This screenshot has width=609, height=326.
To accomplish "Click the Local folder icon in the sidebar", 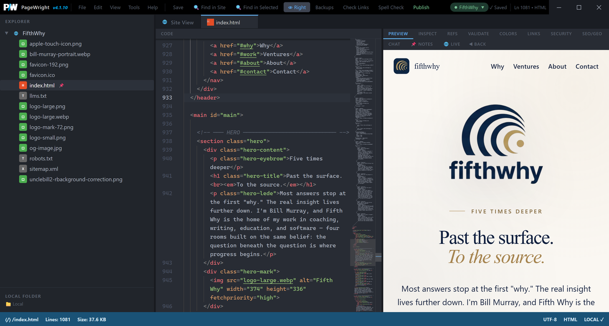I will [8, 304].
